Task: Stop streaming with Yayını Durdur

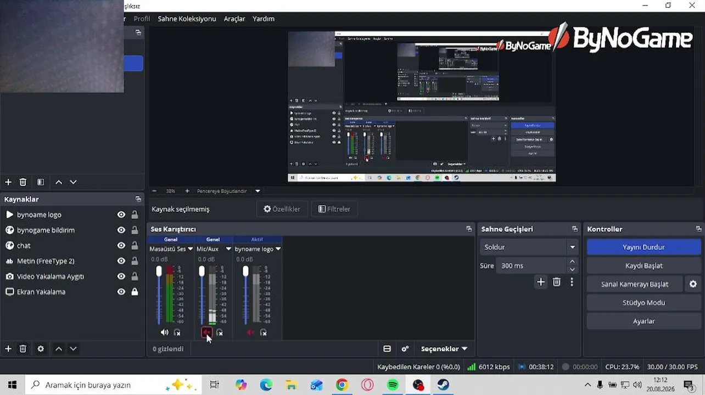Action: pyautogui.click(x=644, y=247)
